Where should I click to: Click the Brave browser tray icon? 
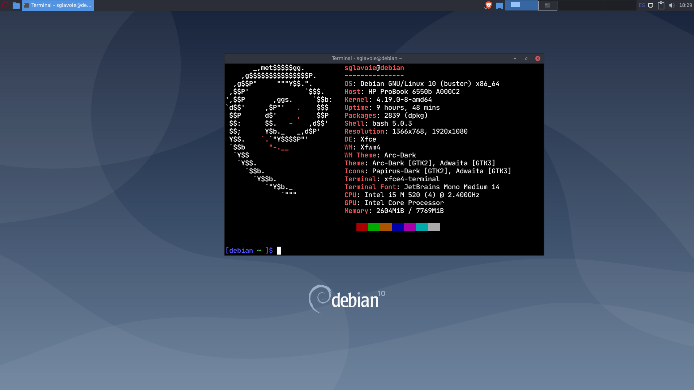click(488, 5)
